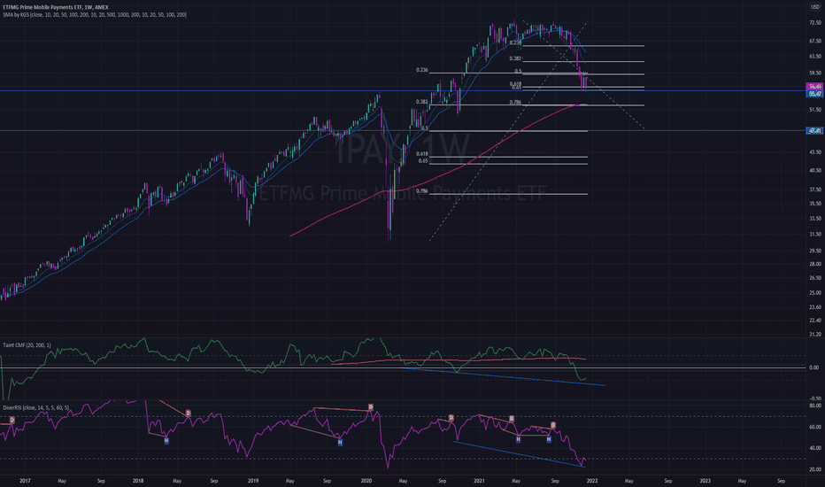
Task: Click the 43.50 price axis label
Action: click(815, 152)
